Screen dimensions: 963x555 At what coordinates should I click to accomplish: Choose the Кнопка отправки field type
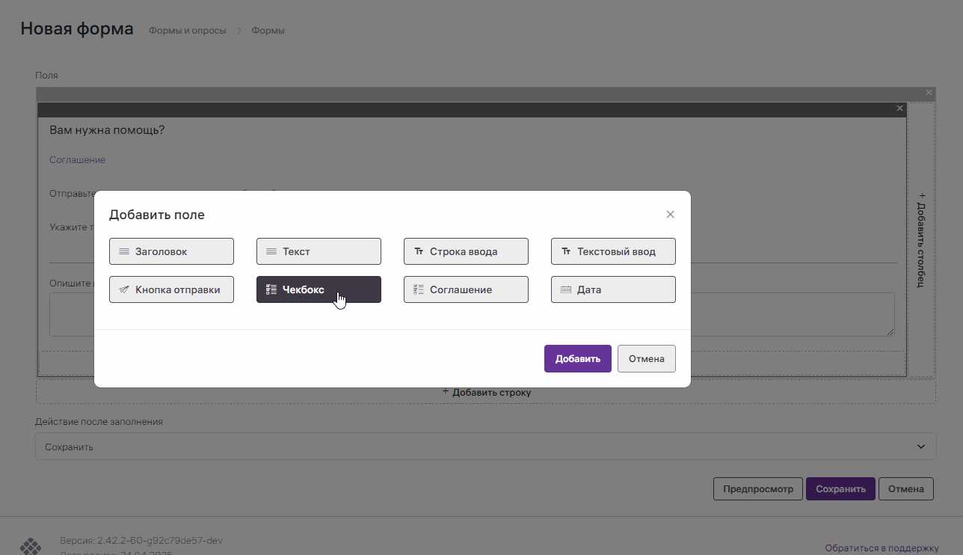(171, 290)
